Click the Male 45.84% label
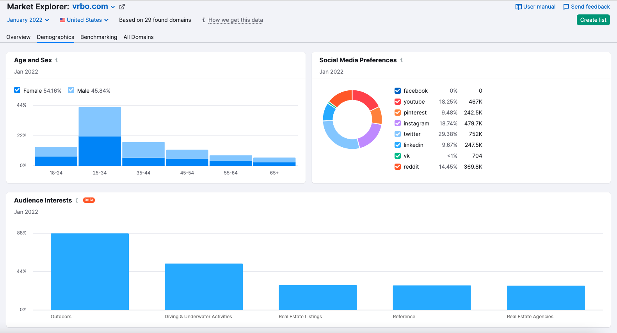The width and height of the screenshot is (617, 333). point(94,91)
